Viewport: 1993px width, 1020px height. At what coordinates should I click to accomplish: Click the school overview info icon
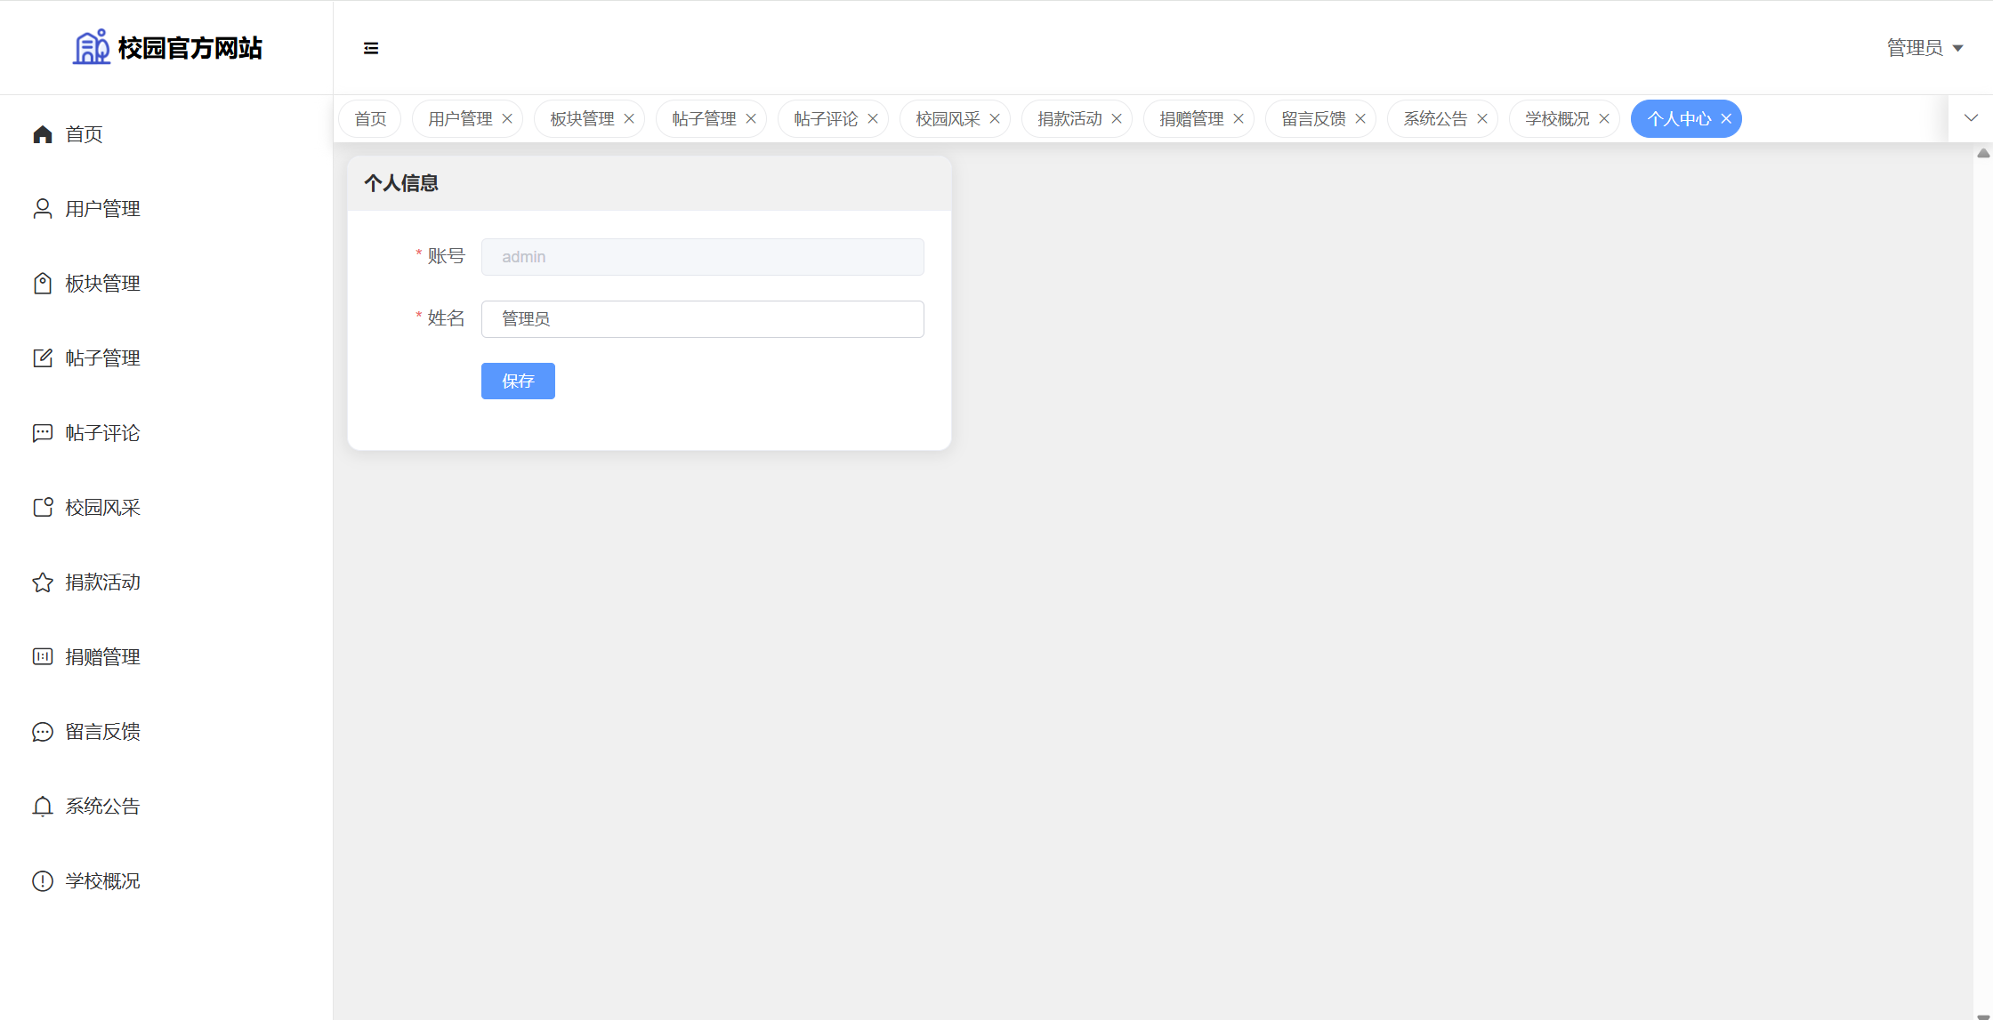43,881
